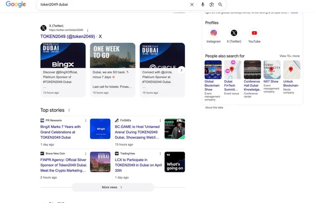Read FINPR Agency Silver Sponsor story
Viewport: 315px width, 203px height.
63,165
